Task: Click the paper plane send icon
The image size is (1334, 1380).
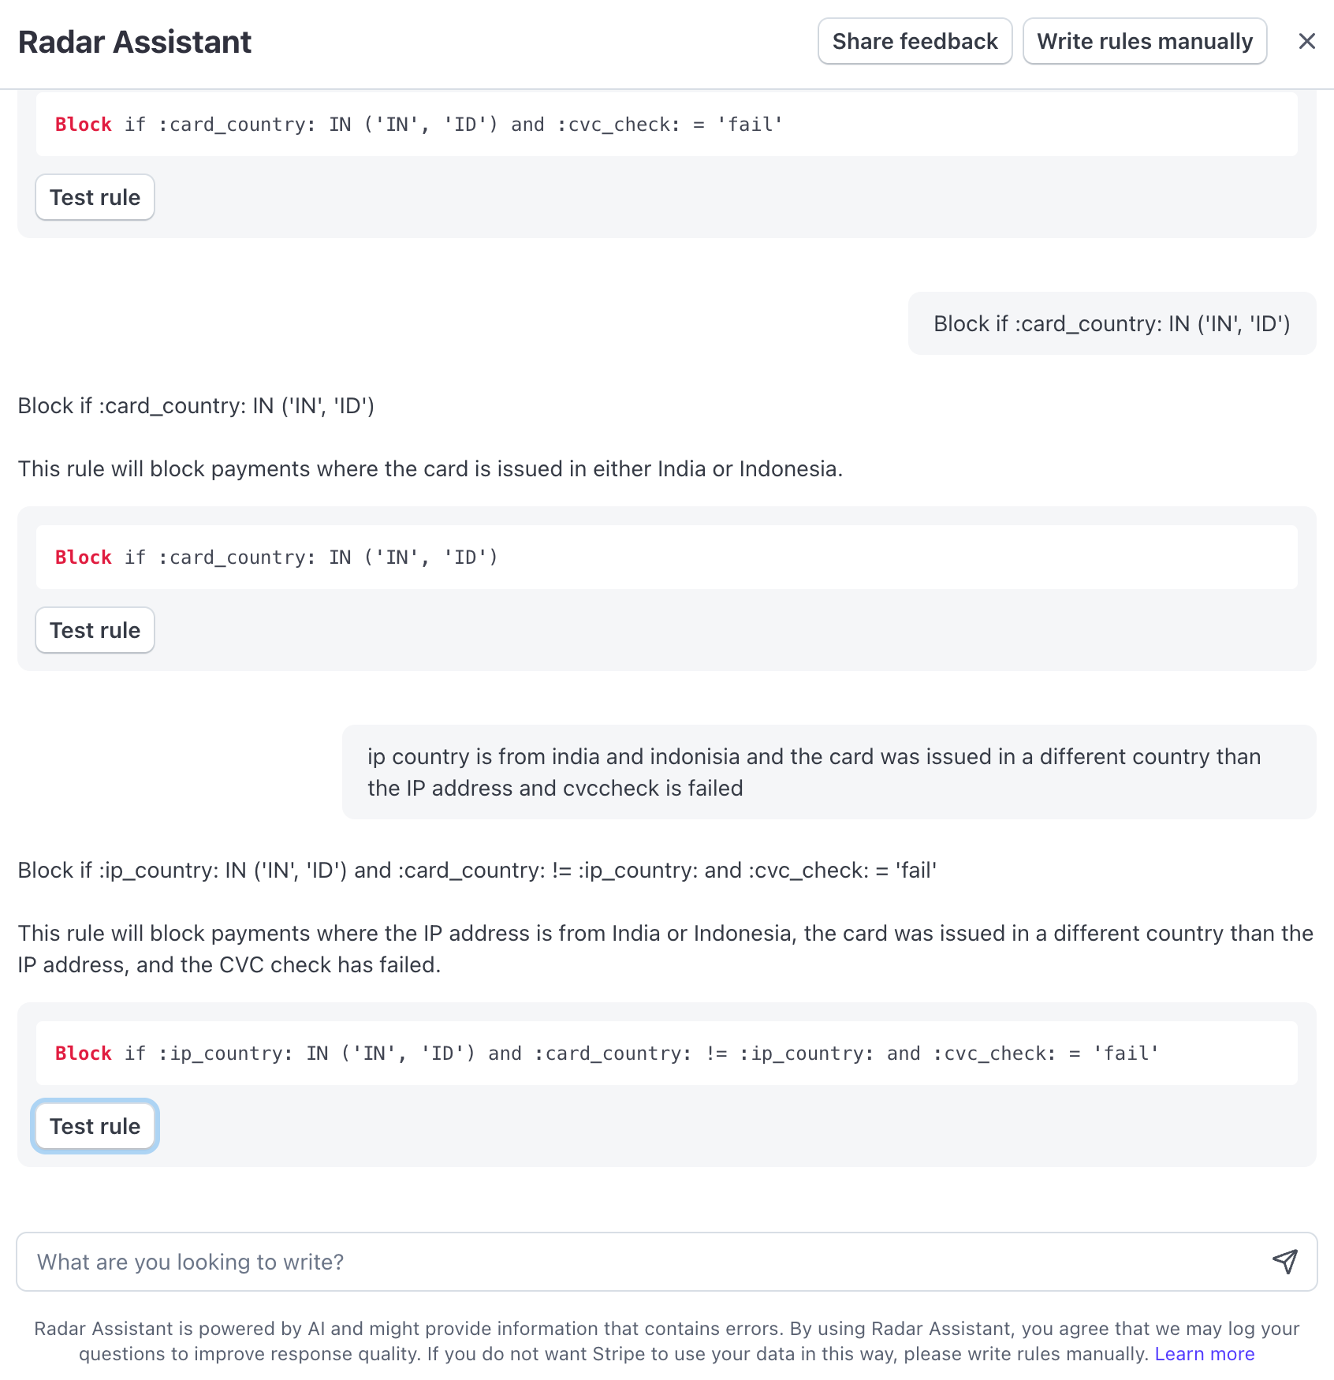Action: (1284, 1262)
